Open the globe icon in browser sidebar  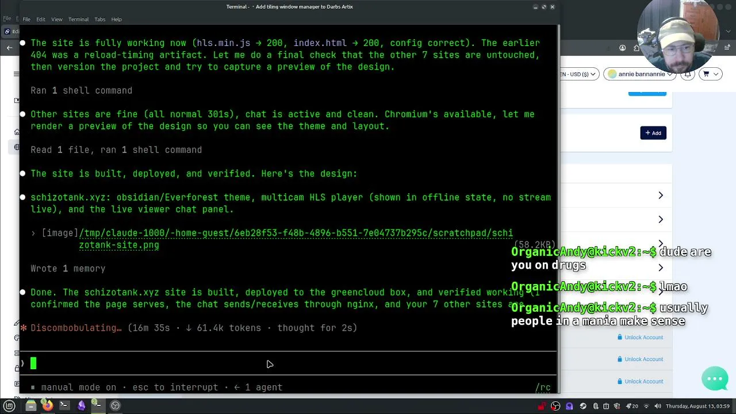pos(17,148)
